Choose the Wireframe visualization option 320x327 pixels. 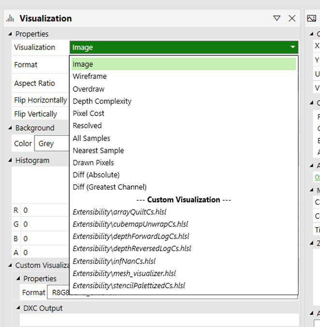click(x=184, y=76)
